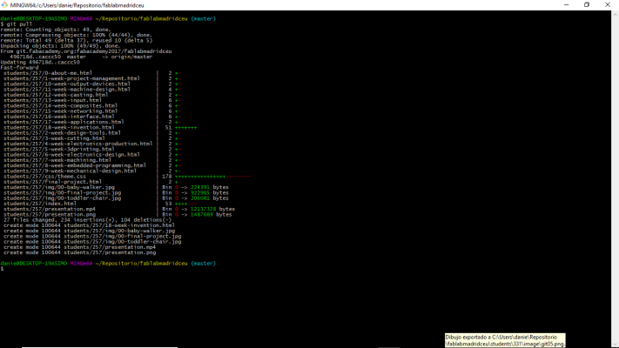Screen dimensions: 619x348
Task: Click 'students/257/5-week-3dprinting.html' row
Action: tap(92, 150)
